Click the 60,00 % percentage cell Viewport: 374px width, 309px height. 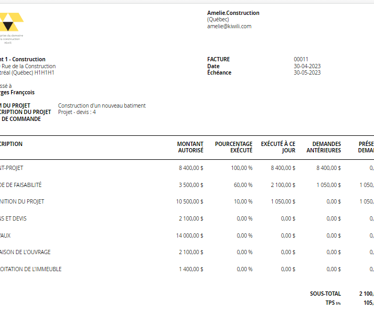243,185
